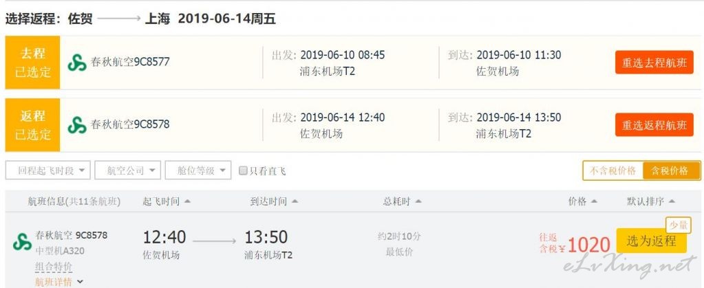
Task: Sort by 价格 arrow icon
Action: (594, 201)
